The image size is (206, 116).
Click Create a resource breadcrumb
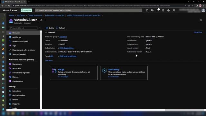[x=35, y=15]
